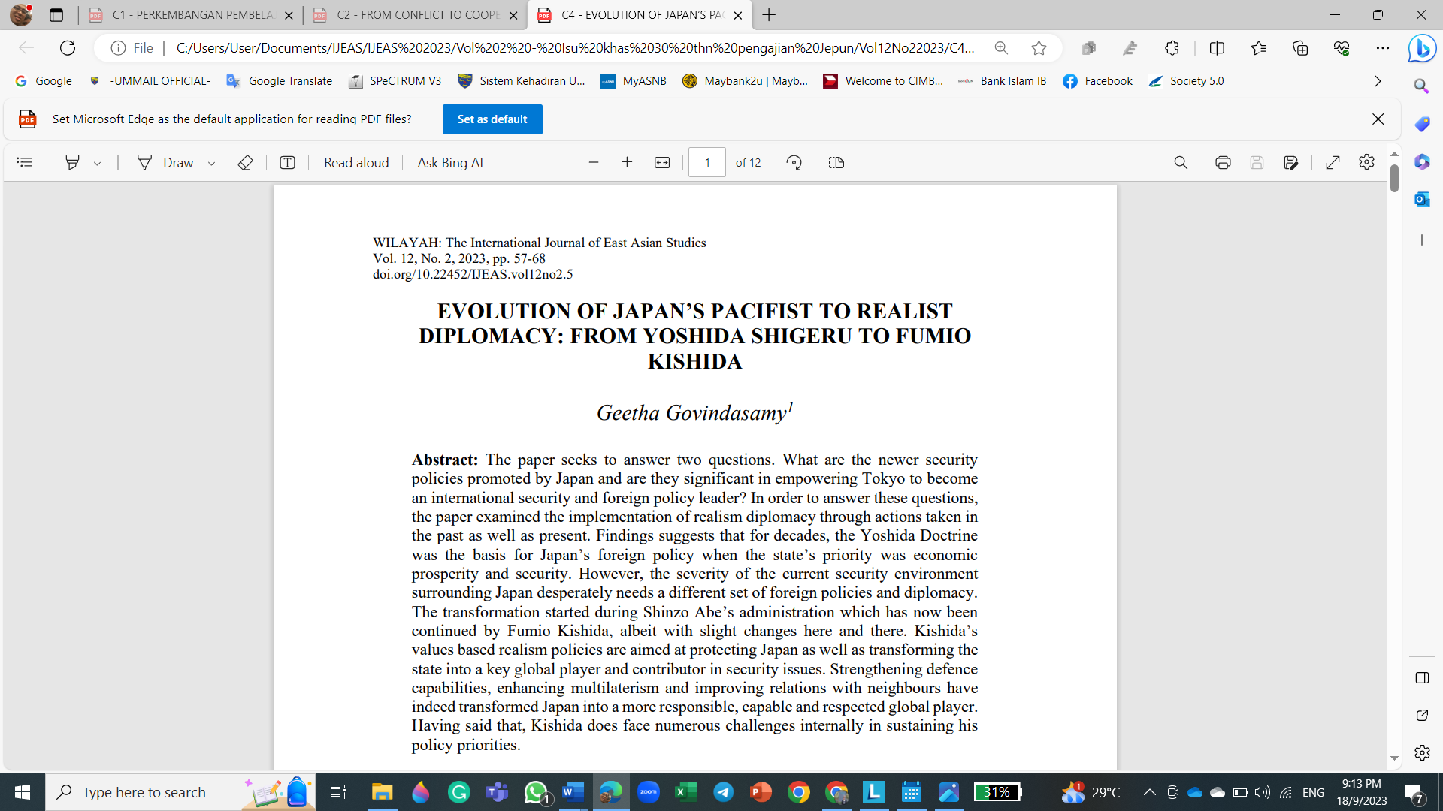Open Bing Copilot sidebar button
The width and height of the screenshot is (1443, 811).
[1422, 50]
